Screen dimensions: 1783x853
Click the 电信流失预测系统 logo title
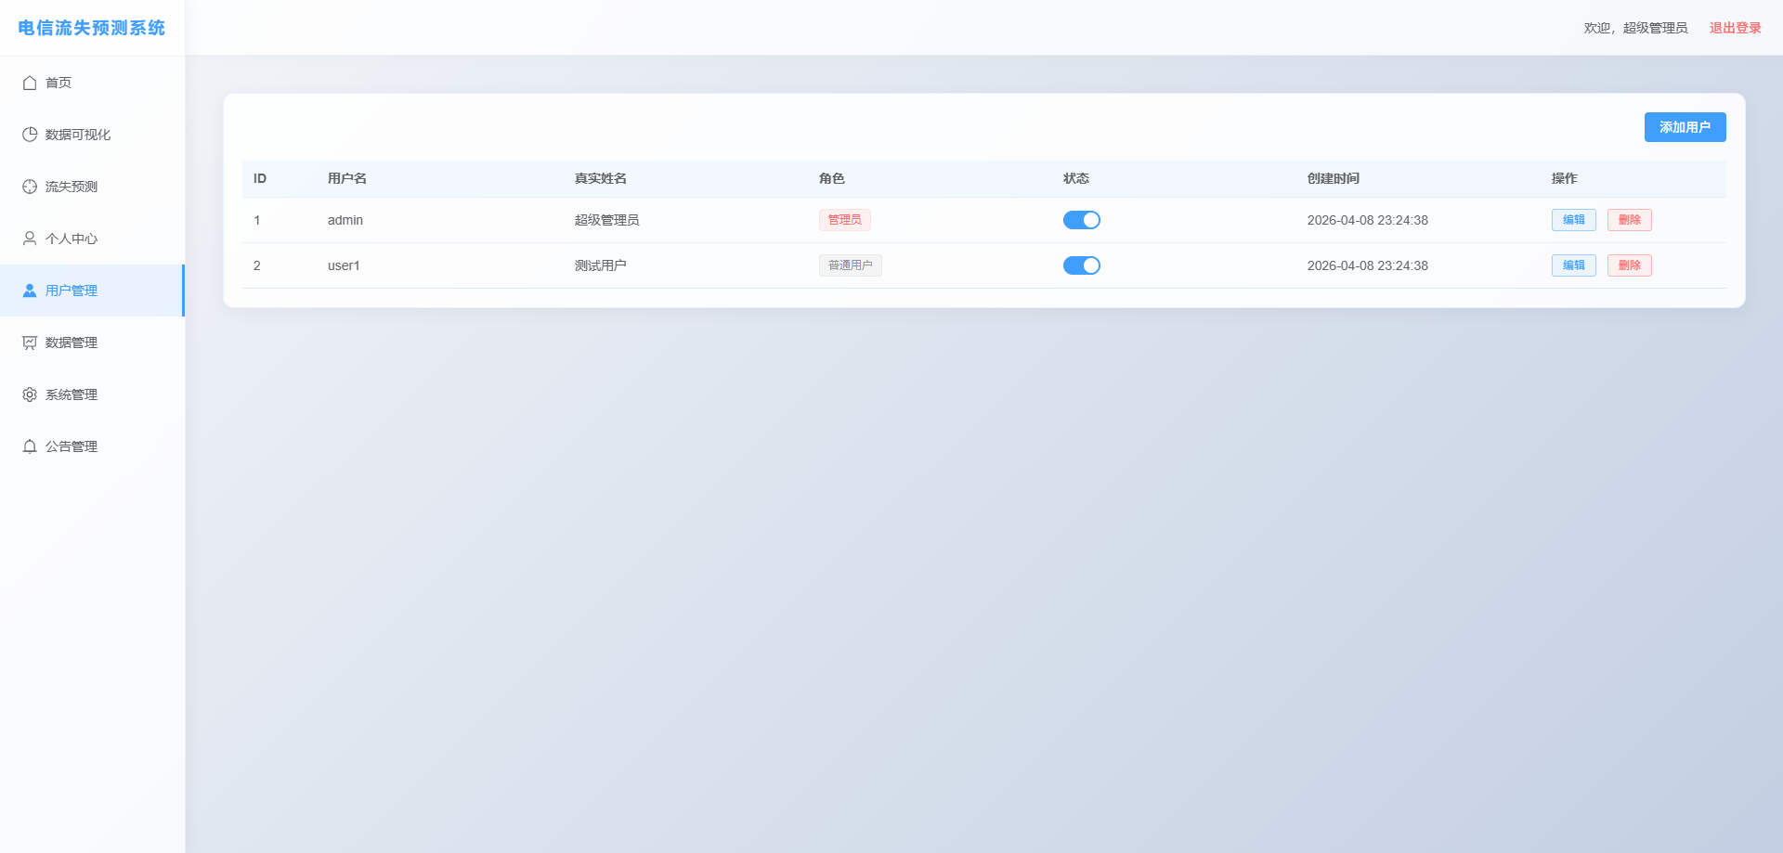click(92, 28)
